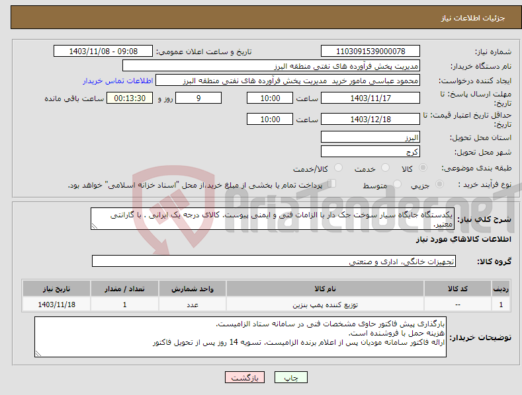This screenshot has height=395, width=522.
Task: Click the ردیف column header
Action: pos(501,289)
